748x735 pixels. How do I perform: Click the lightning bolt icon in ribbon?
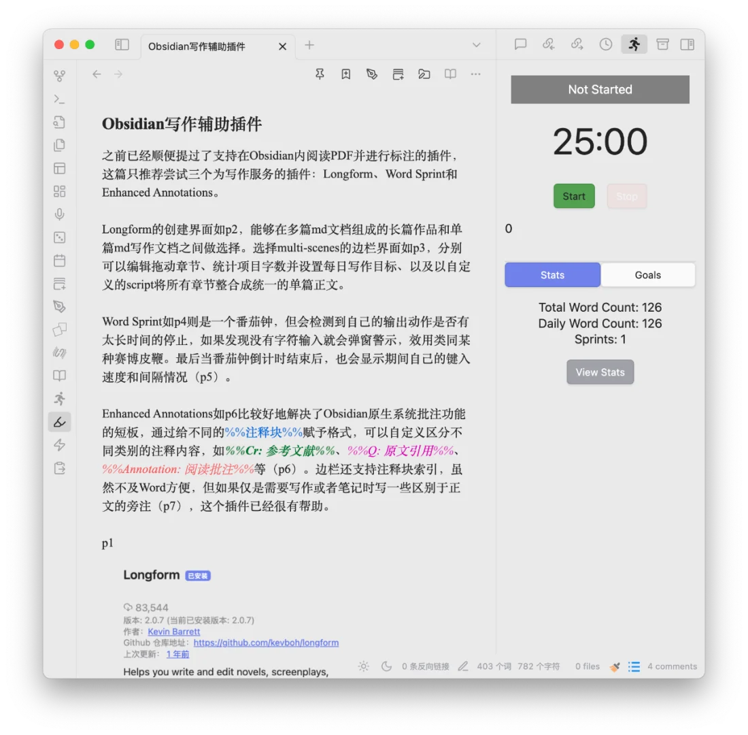(x=60, y=445)
